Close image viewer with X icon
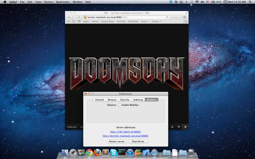 pos(185,127)
